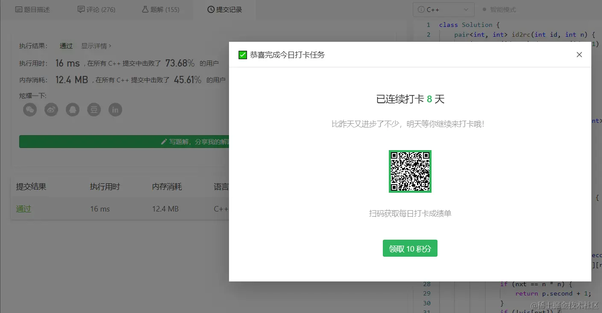Open the 通过 submission result link
Image resolution: width=602 pixels, height=313 pixels.
23,209
